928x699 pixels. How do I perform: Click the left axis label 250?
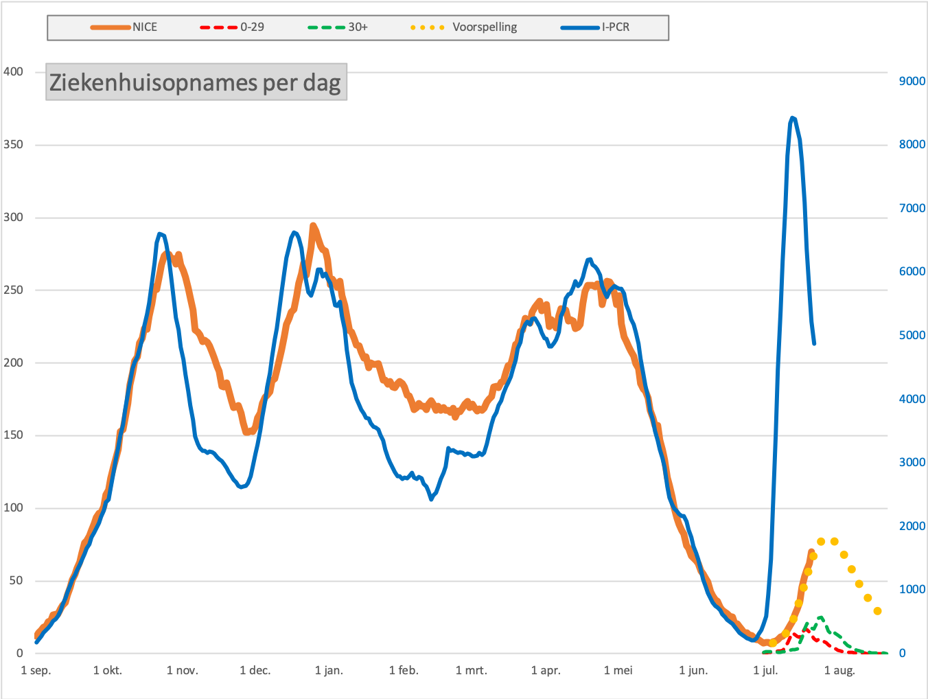(x=13, y=290)
